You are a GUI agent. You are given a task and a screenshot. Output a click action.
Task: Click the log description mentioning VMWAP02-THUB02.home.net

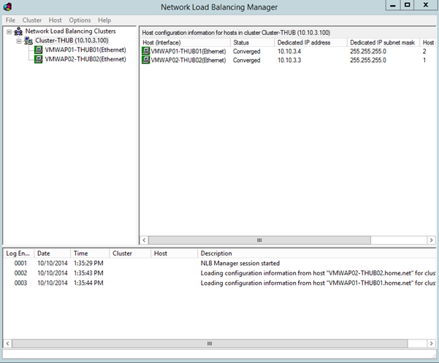tap(318, 273)
